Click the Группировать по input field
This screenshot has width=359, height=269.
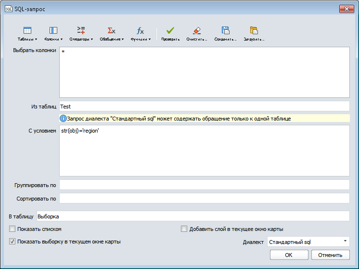click(204, 185)
